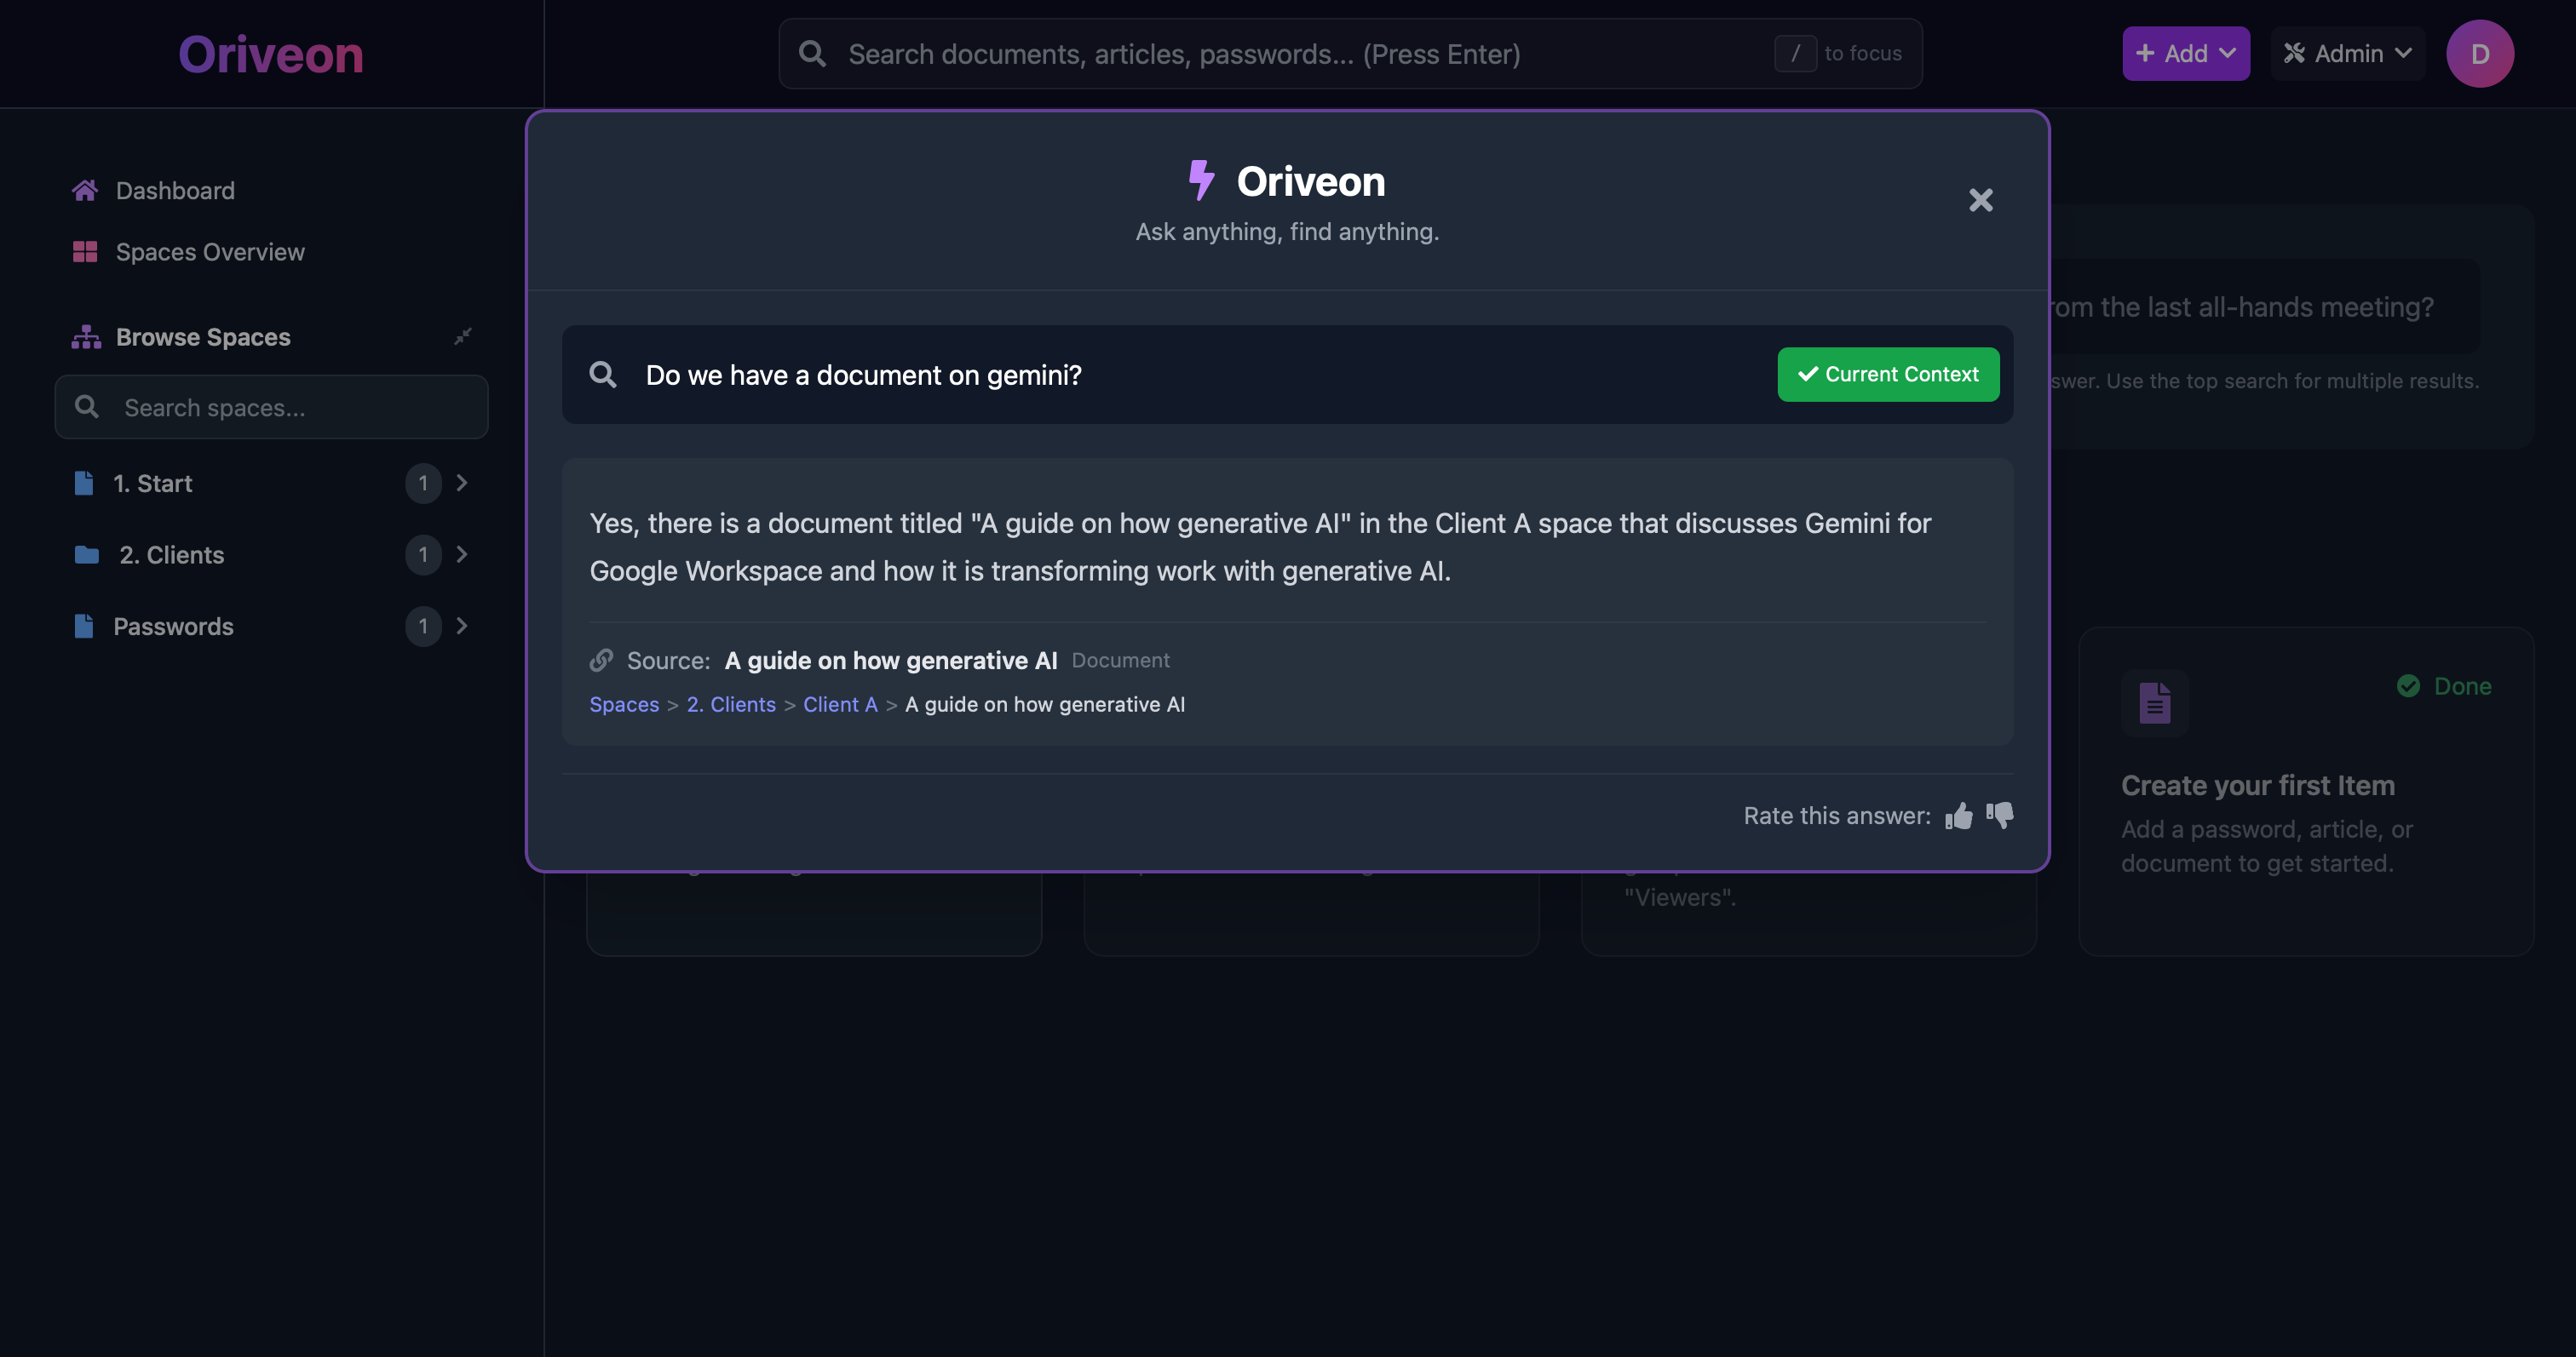Click the Browse Spaces heading
The image size is (2576, 1357).
pyautogui.click(x=203, y=337)
